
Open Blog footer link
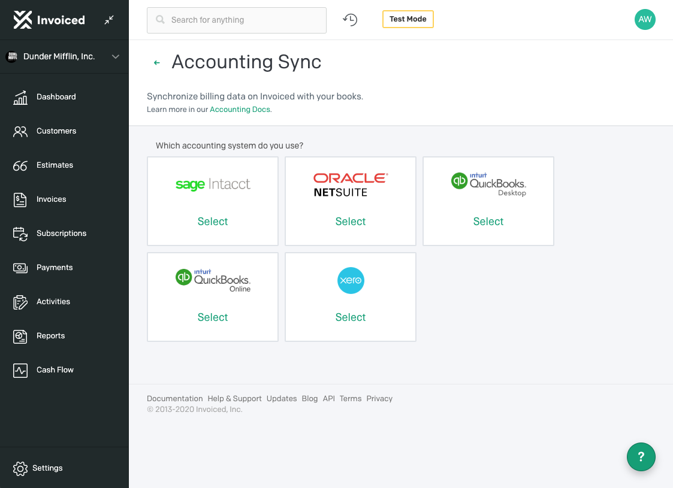tap(309, 398)
